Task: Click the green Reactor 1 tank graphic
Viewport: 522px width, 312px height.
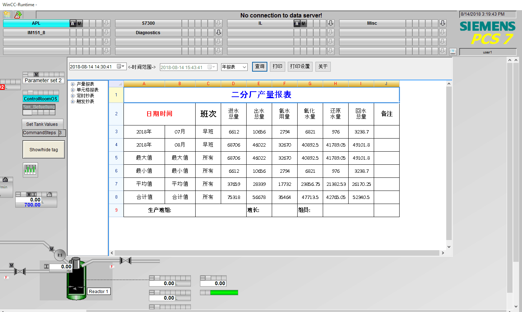Action: tap(76, 280)
